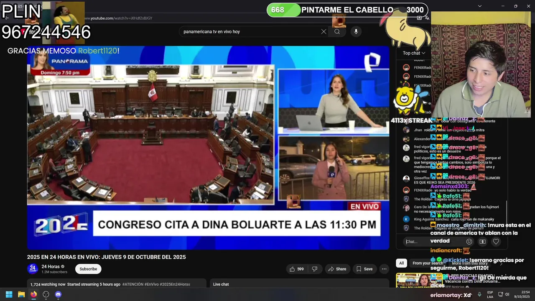Clear the YouTube search box text
Viewport: 535px width, 301px height.
(324, 31)
